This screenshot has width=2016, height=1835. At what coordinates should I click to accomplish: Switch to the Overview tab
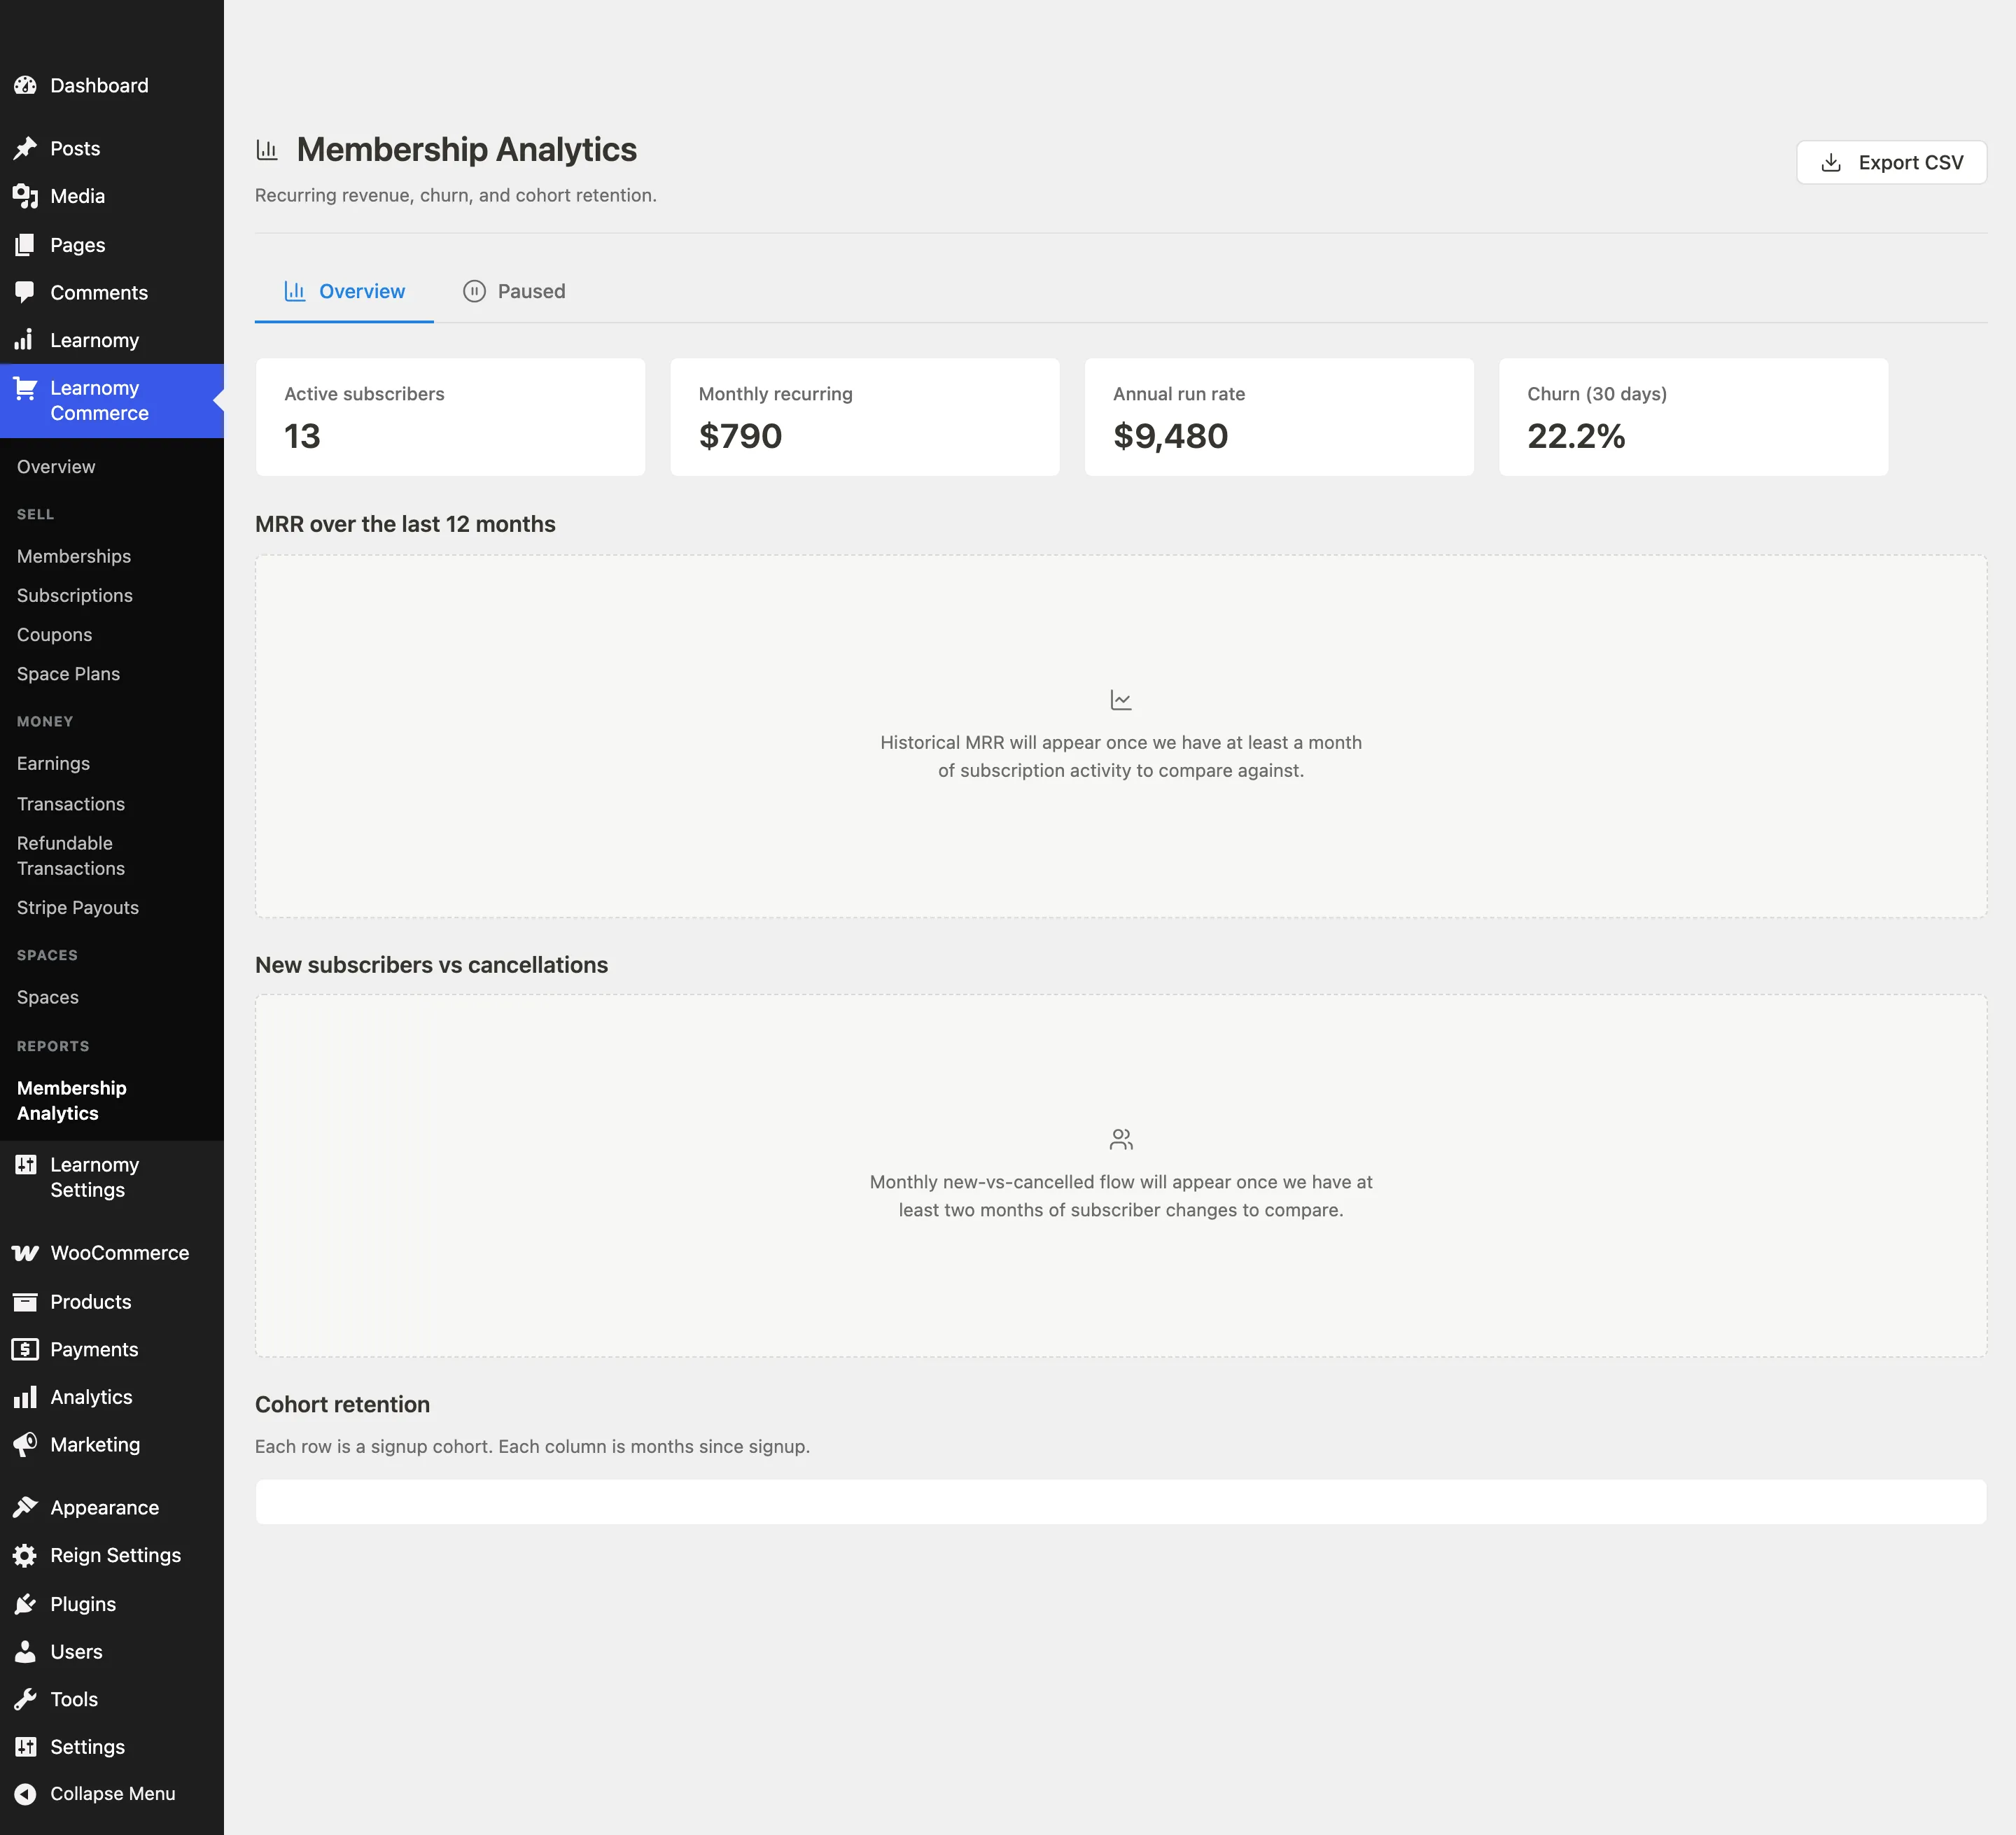[344, 291]
